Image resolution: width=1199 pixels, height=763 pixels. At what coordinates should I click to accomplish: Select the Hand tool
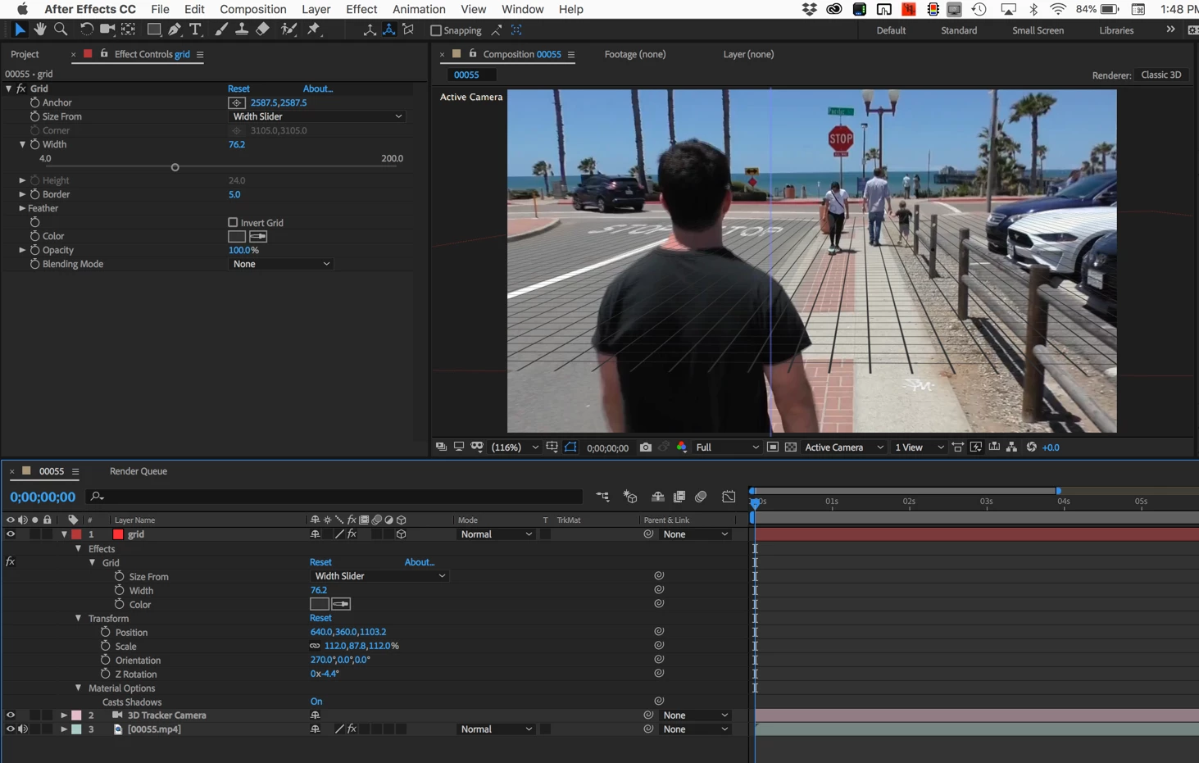coord(39,30)
